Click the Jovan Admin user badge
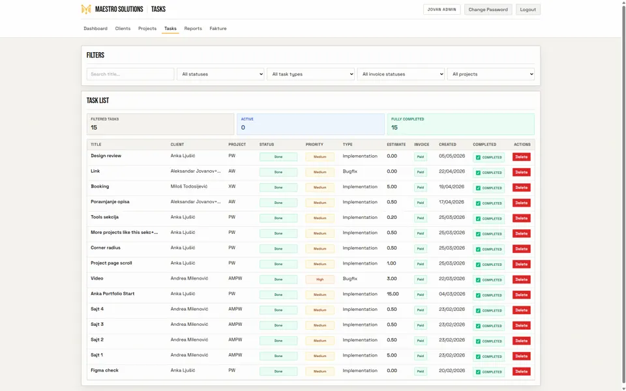 coord(441,10)
